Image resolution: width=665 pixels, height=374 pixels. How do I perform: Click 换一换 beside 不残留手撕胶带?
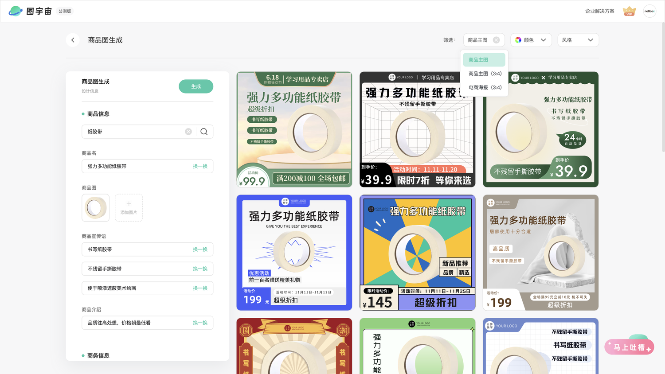pyautogui.click(x=200, y=269)
